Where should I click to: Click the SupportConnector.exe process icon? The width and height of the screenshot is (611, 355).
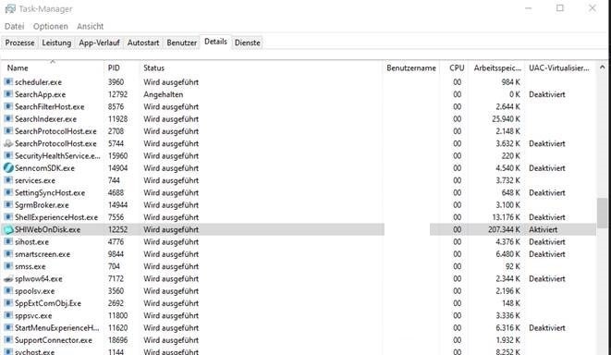coord(8,340)
